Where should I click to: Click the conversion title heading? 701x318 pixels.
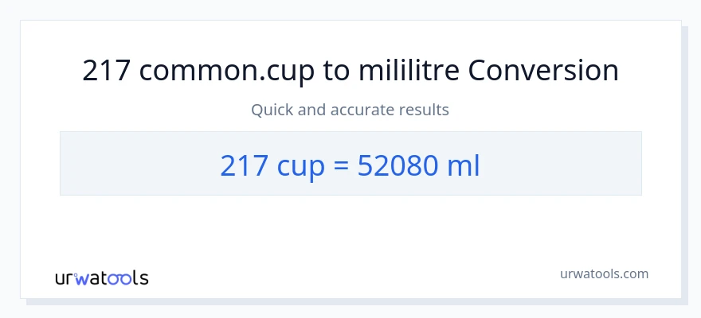tap(350, 71)
